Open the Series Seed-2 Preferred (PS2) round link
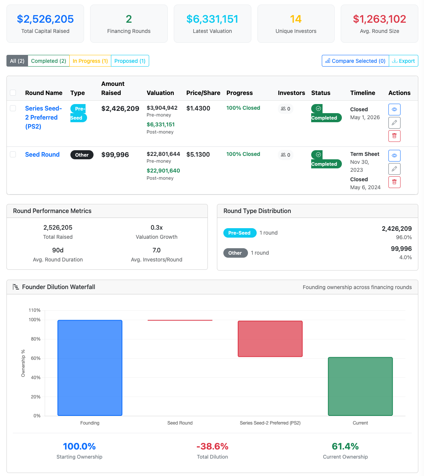The width and height of the screenshot is (424, 476). (x=43, y=117)
